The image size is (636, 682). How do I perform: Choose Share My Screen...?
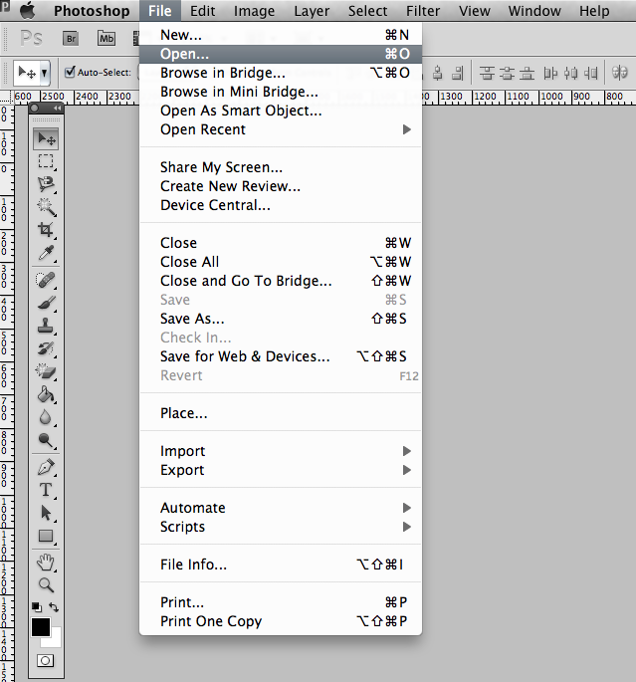click(x=281, y=167)
